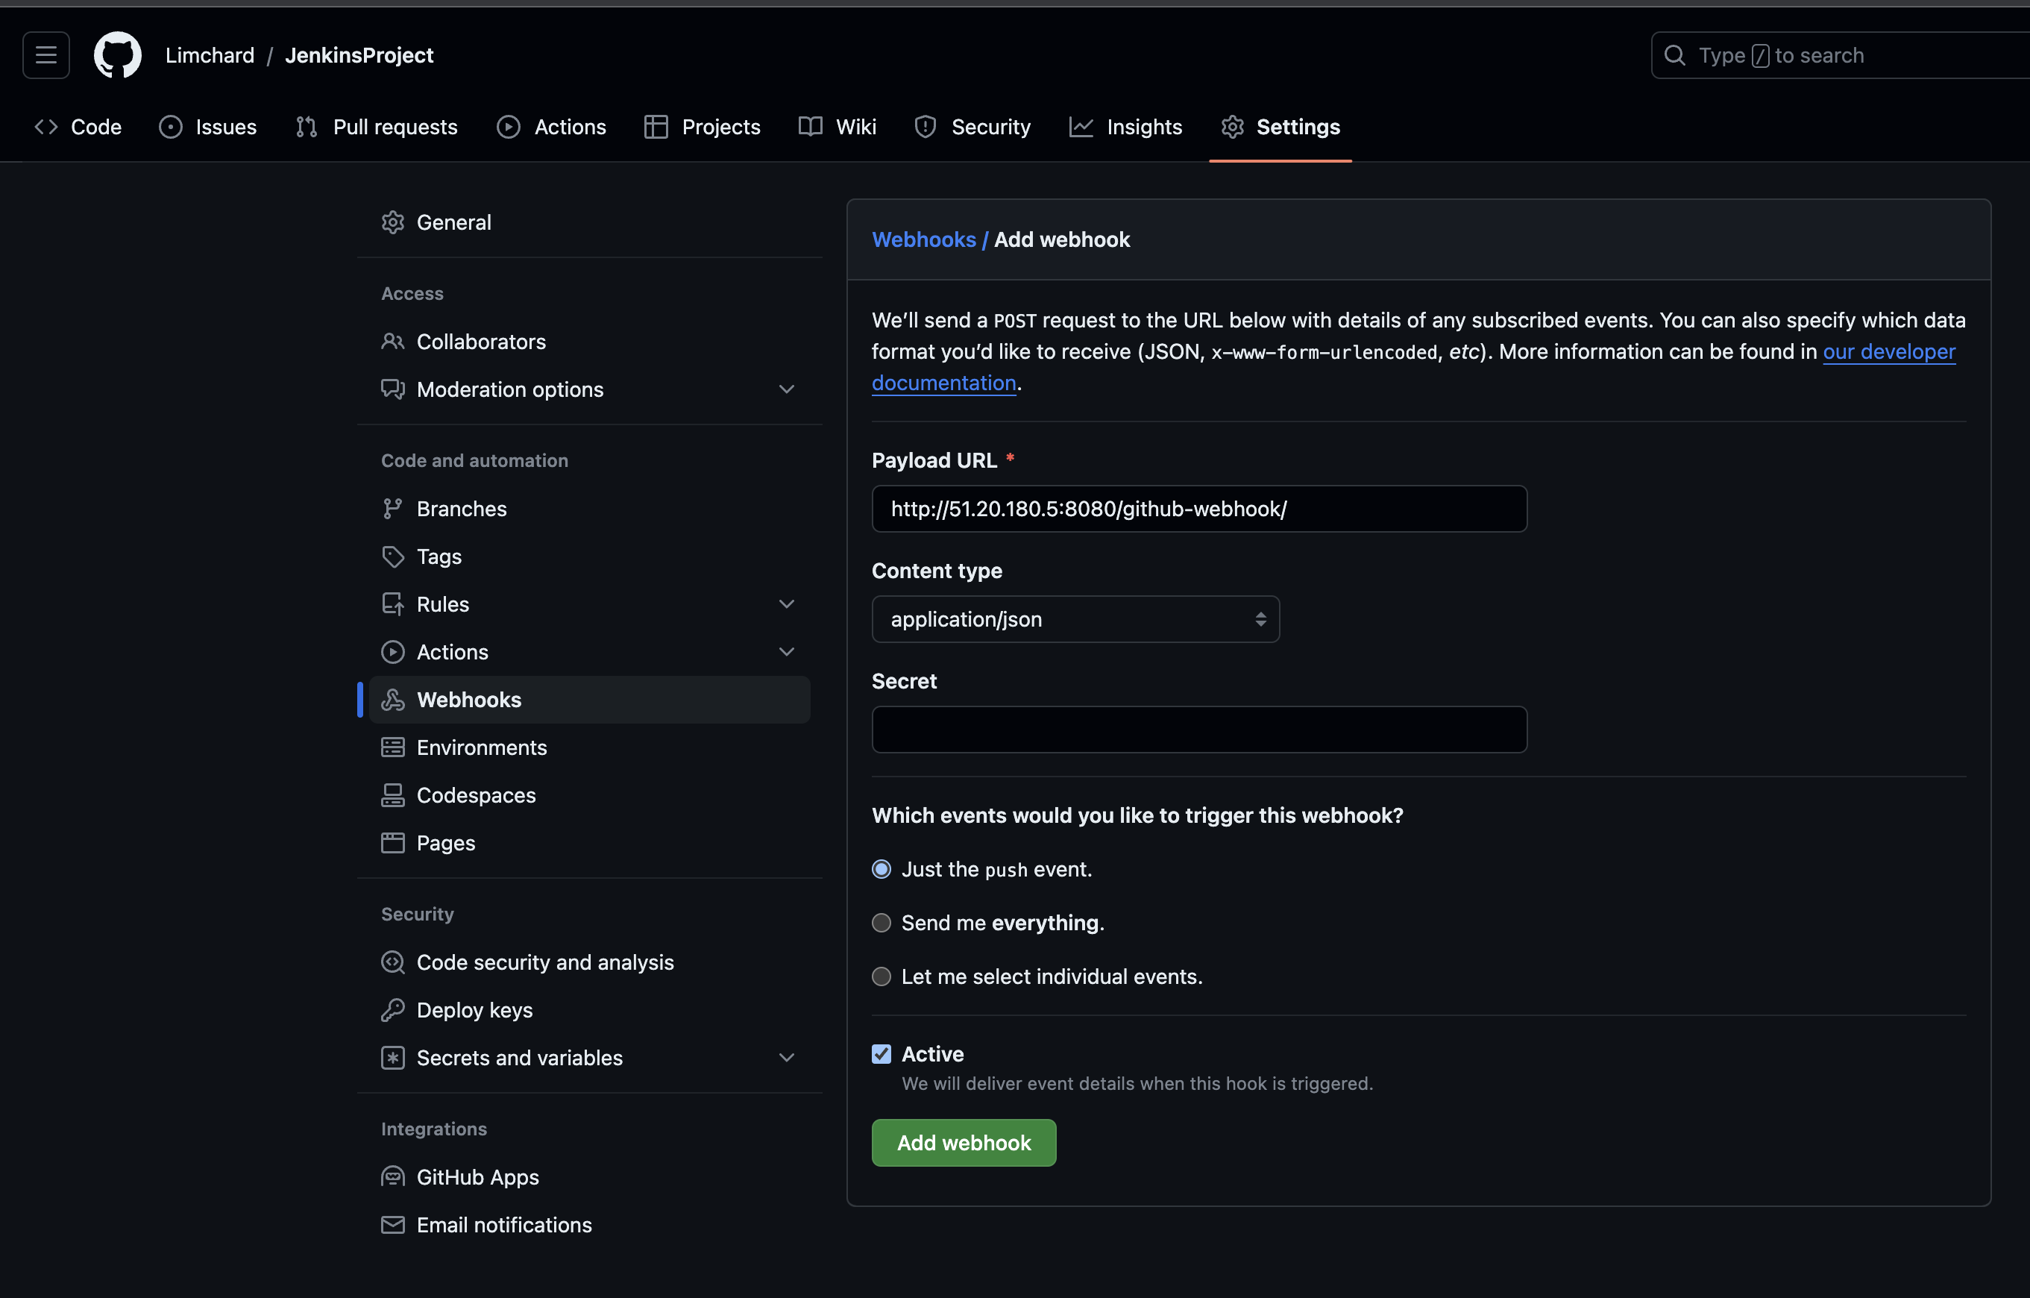Open the Insights tab

click(x=1125, y=128)
